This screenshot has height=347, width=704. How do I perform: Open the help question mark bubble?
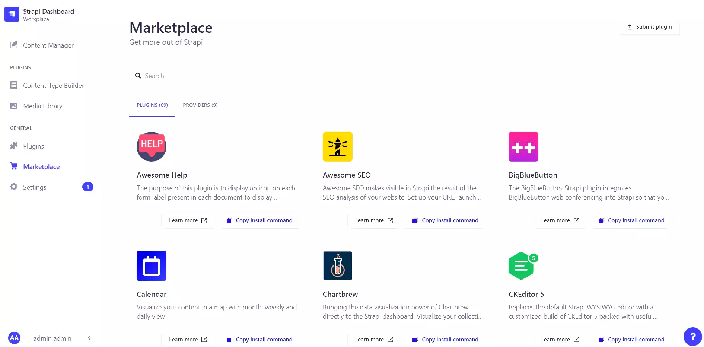[692, 336]
